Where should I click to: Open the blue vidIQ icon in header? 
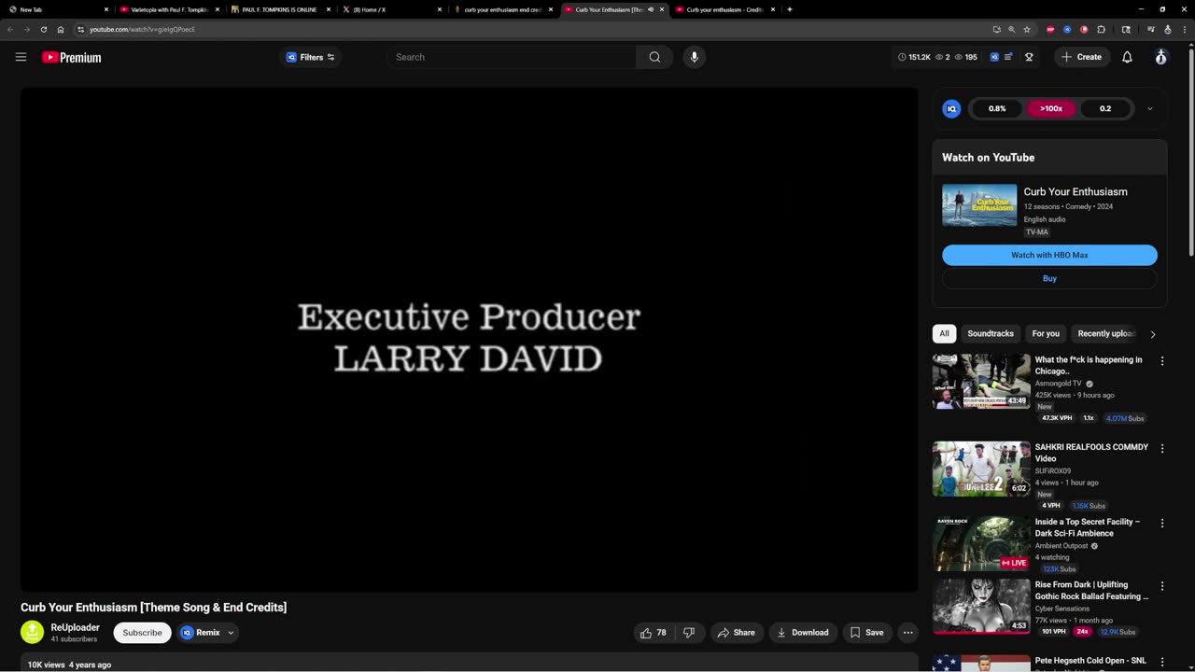[x=994, y=57]
